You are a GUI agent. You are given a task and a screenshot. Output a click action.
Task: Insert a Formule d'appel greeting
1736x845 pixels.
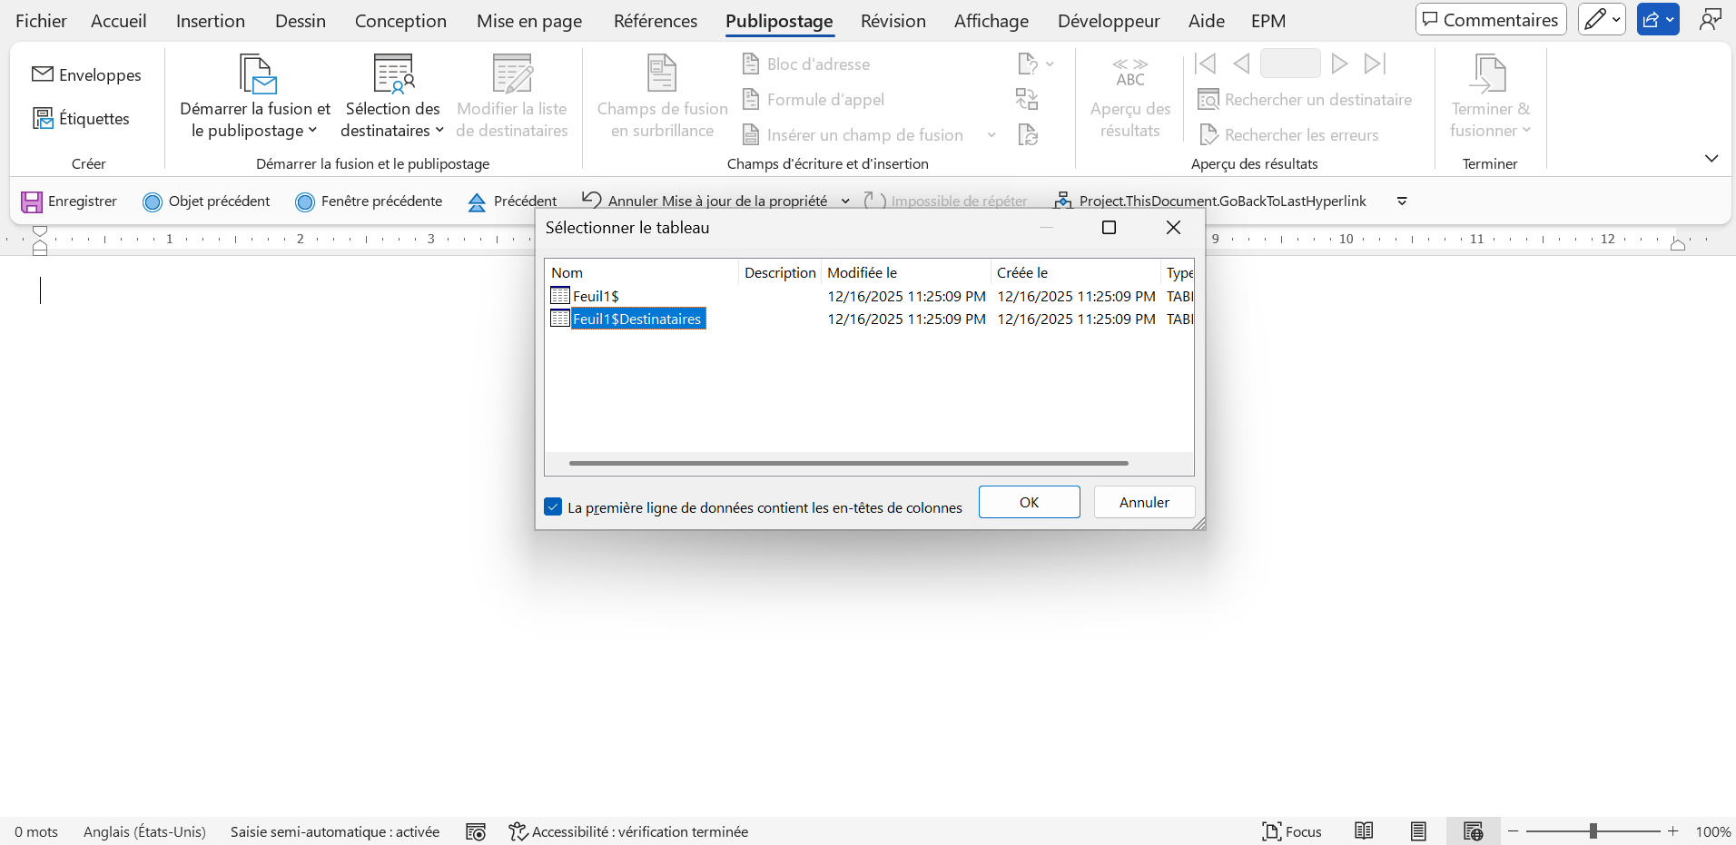(x=814, y=99)
